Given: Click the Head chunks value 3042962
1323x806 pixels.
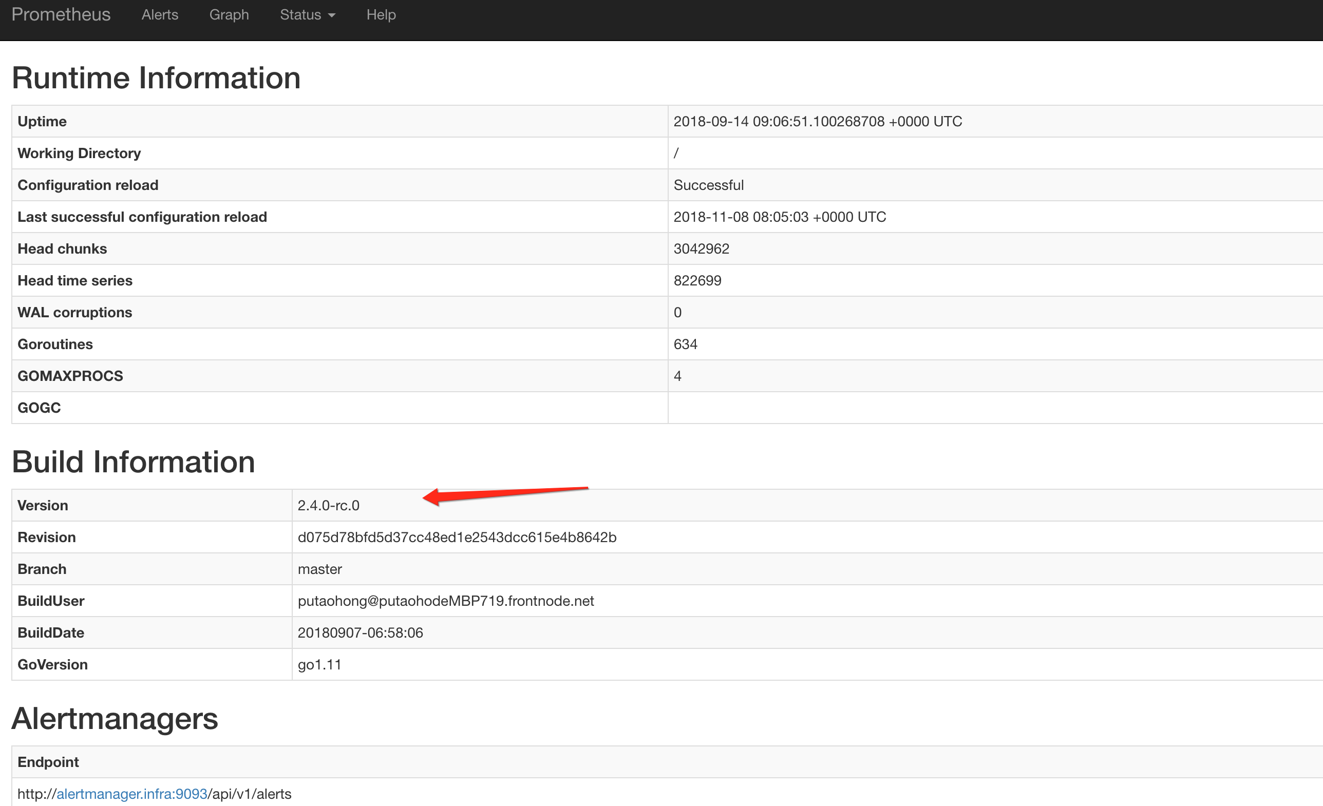Looking at the screenshot, I should 701,248.
